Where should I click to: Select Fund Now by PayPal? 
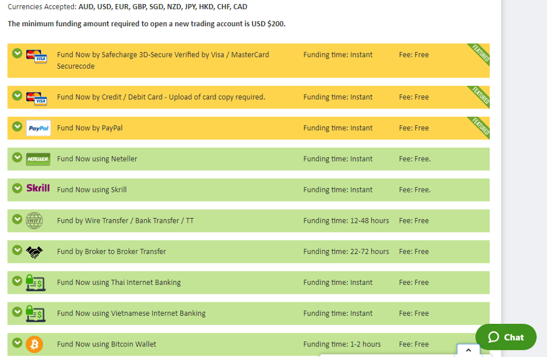click(x=90, y=128)
